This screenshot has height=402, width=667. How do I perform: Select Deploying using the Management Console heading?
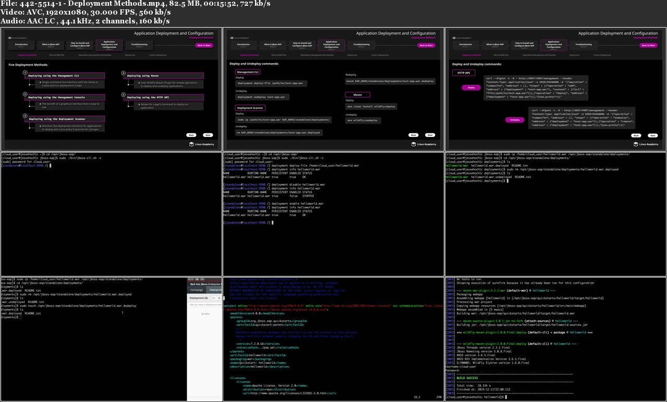(65, 97)
